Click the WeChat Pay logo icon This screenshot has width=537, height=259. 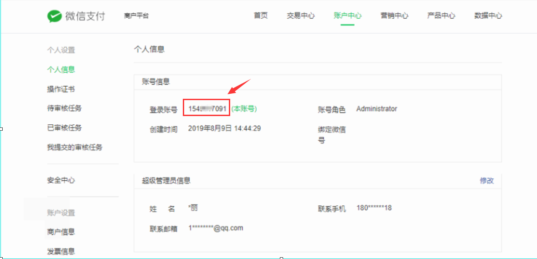point(54,16)
